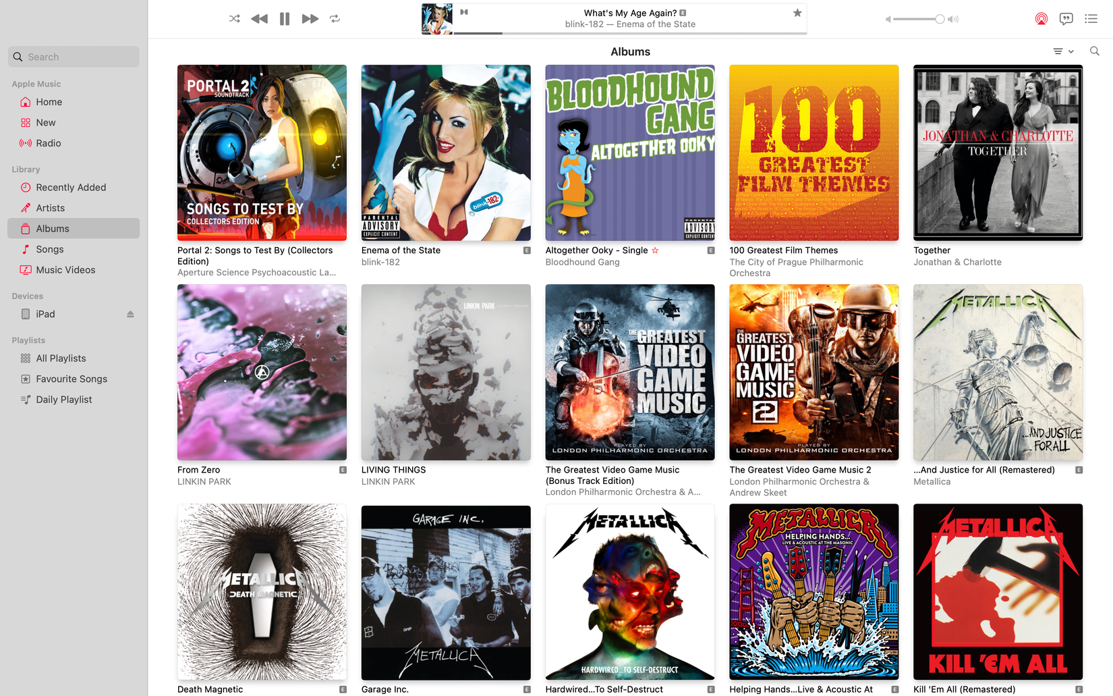Image resolution: width=1113 pixels, height=696 pixels.
Task: Open AirPlay output menu
Action: [x=1041, y=19]
